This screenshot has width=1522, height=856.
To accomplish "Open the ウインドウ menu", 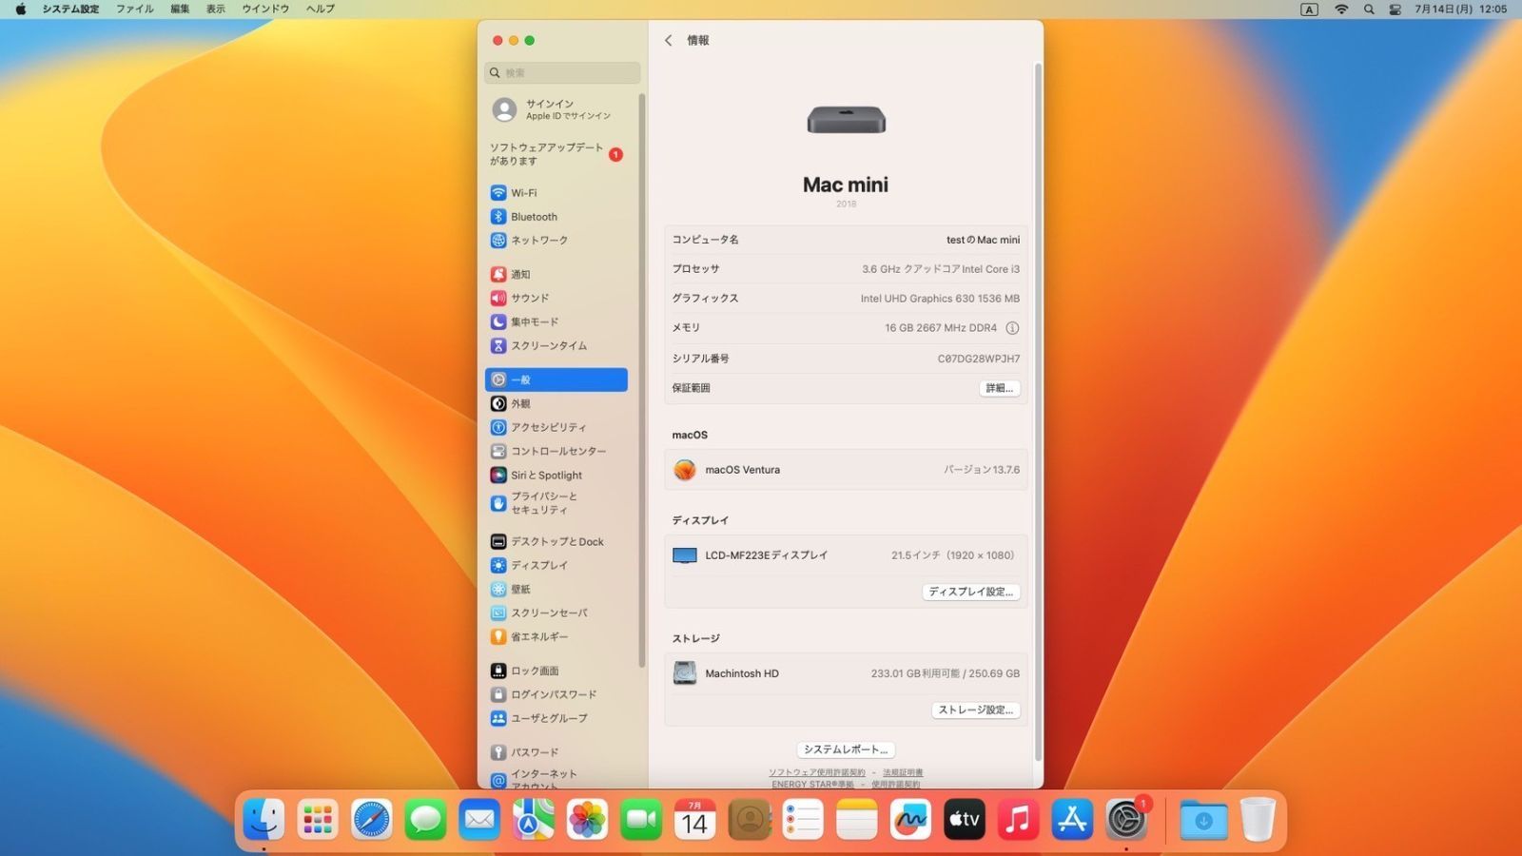I will pyautogui.click(x=265, y=9).
